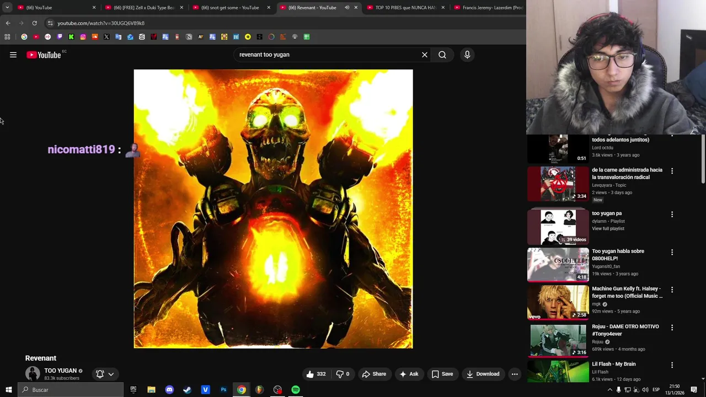Open 'de la carne administrada' video thumbnail
This screenshot has height=397, width=706.
pyautogui.click(x=558, y=184)
